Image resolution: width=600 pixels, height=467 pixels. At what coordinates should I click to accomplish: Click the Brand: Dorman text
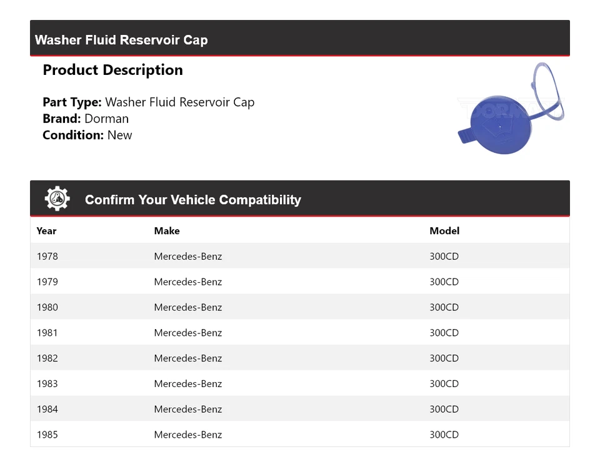86,119
